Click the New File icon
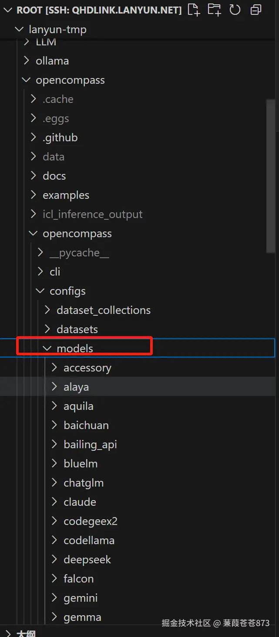The width and height of the screenshot is (279, 637). tap(193, 9)
